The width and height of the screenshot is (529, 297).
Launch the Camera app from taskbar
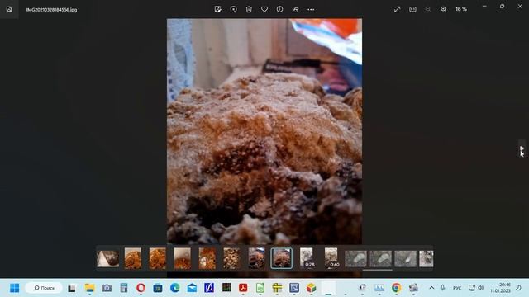pos(107,288)
